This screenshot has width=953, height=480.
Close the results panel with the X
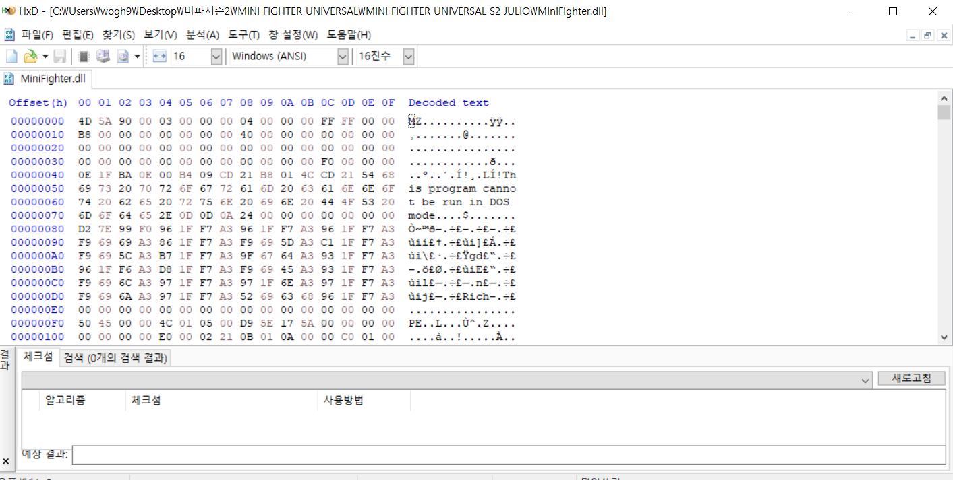[5, 462]
